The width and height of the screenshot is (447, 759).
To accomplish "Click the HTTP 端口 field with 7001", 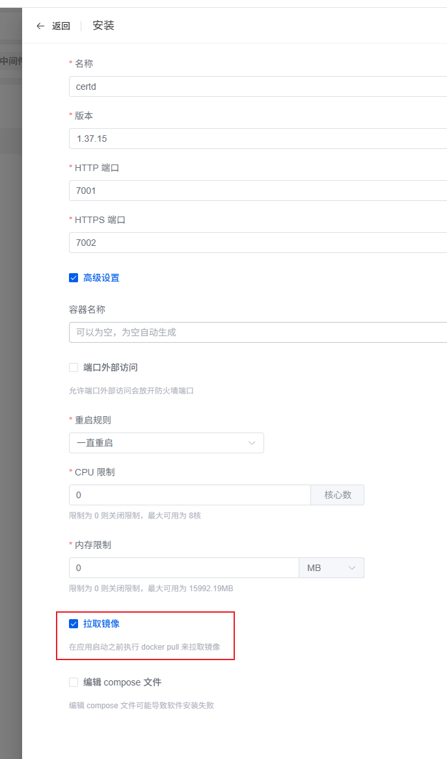I will (258, 191).
